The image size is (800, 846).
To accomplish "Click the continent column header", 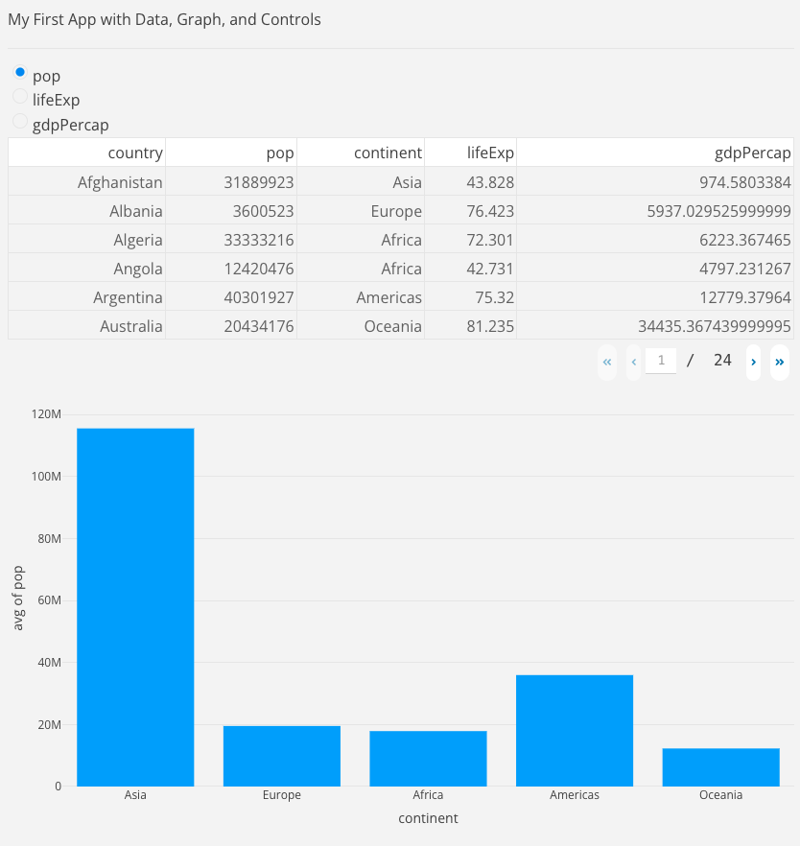I will pos(388,153).
